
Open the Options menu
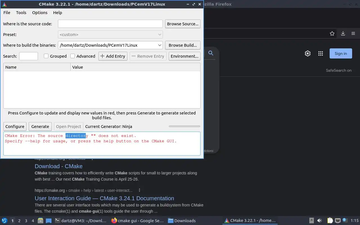pos(40,13)
